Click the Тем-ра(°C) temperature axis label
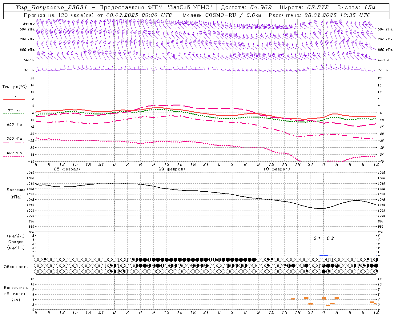Screen dimensions: 394x315 14,87
